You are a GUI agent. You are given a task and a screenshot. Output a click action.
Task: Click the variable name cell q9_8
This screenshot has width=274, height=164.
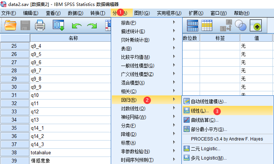point(71,79)
